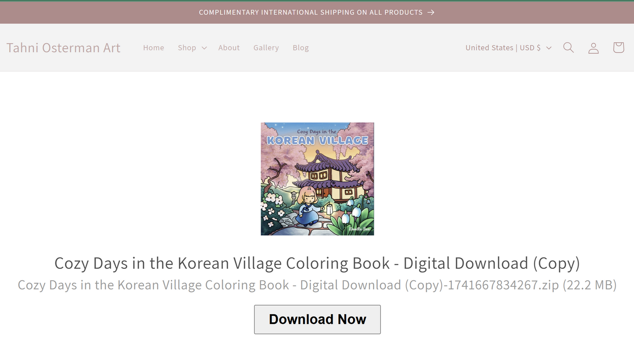Image resolution: width=634 pixels, height=339 pixels.
Task: Go to the Home page
Action: [154, 48]
